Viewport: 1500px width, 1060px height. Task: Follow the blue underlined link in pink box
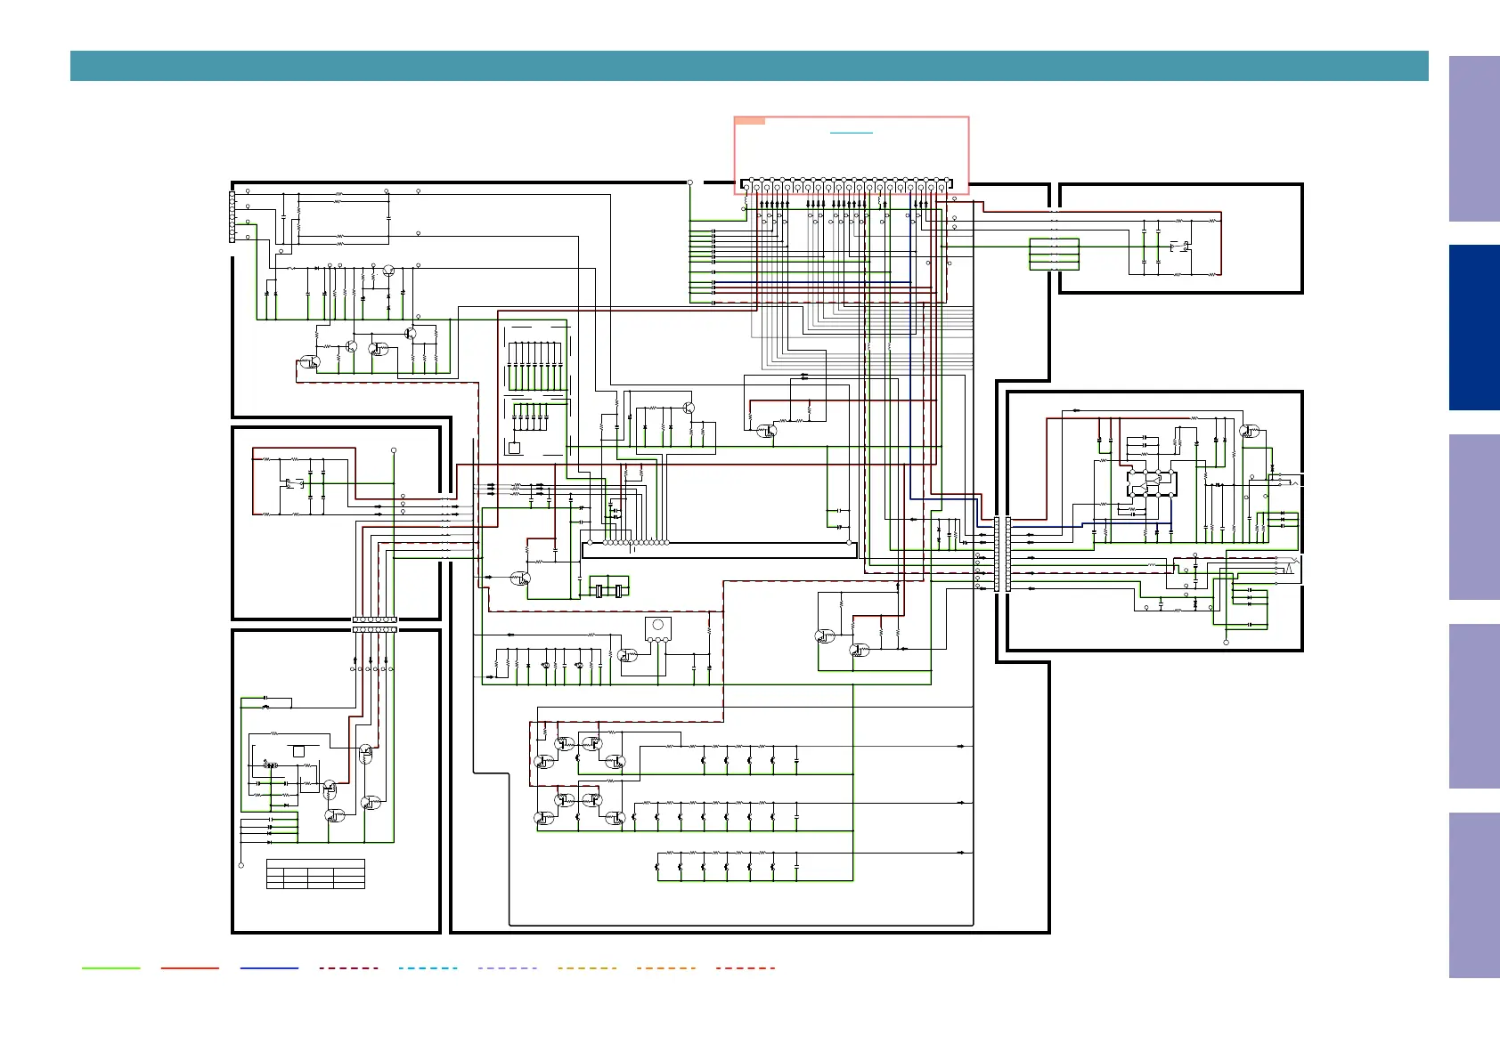point(851,134)
